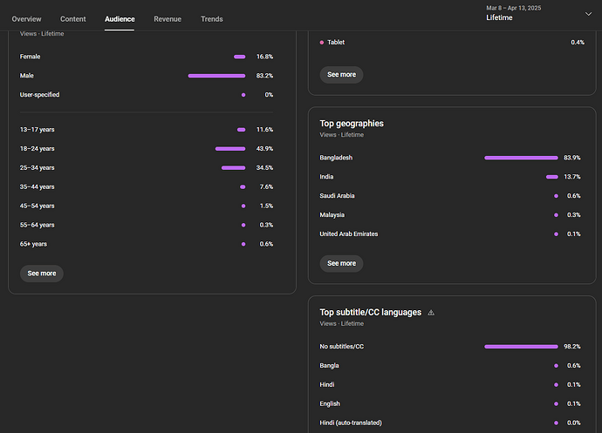Select the 13–17 years label
Viewport: 602px width, 433px height.
click(37, 130)
